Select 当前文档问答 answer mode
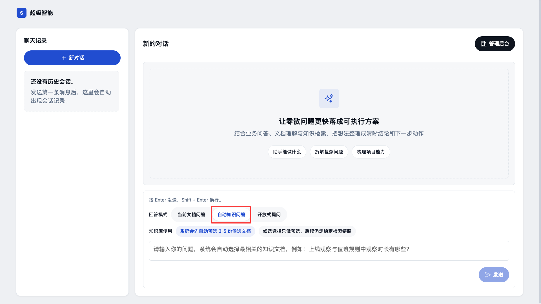 [x=191, y=214]
